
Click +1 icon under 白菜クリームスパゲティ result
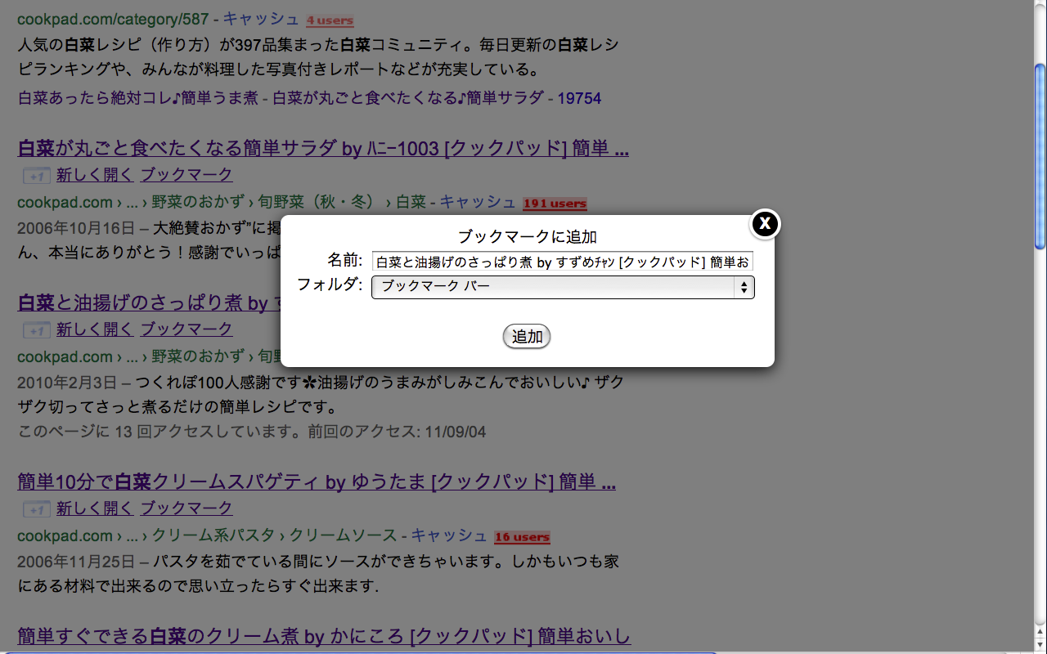pos(36,508)
